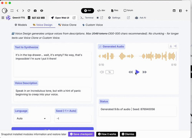
Task: Click the How it works button
Action: coord(107,134)
